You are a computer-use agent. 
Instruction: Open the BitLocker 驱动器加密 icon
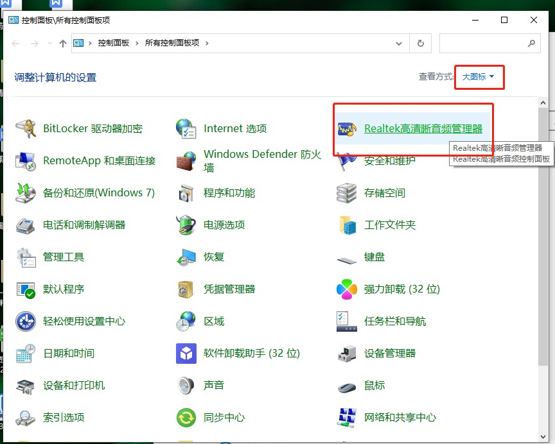pyautogui.click(x=26, y=128)
